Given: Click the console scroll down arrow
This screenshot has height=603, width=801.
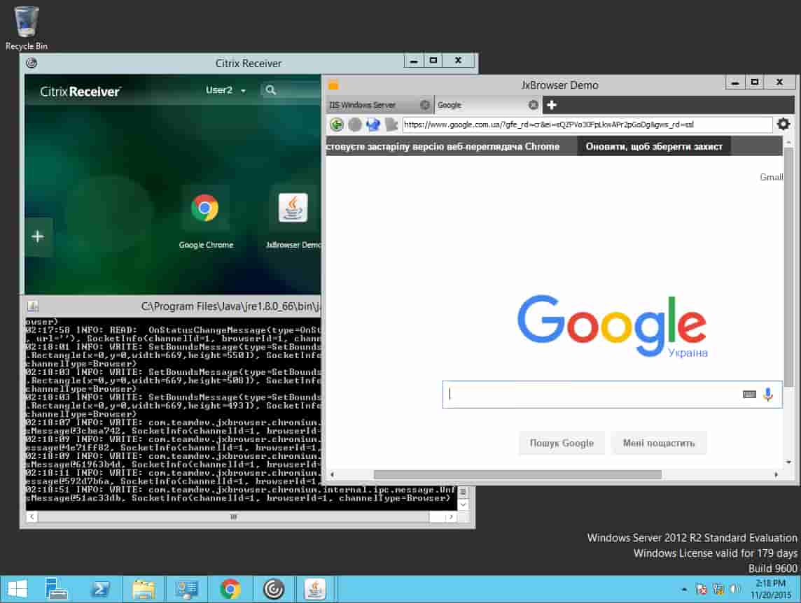Looking at the screenshot, I should [x=464, y=504].
